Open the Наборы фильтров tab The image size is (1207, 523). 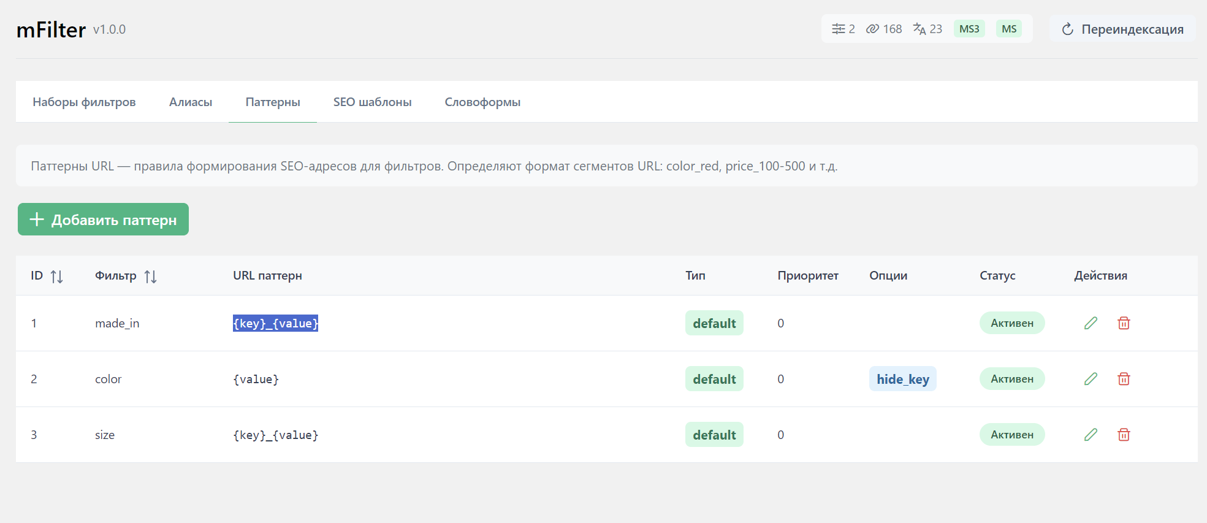coord(84,102)
